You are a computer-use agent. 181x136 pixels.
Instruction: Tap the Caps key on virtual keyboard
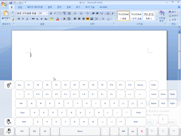(x=22, y=113)
